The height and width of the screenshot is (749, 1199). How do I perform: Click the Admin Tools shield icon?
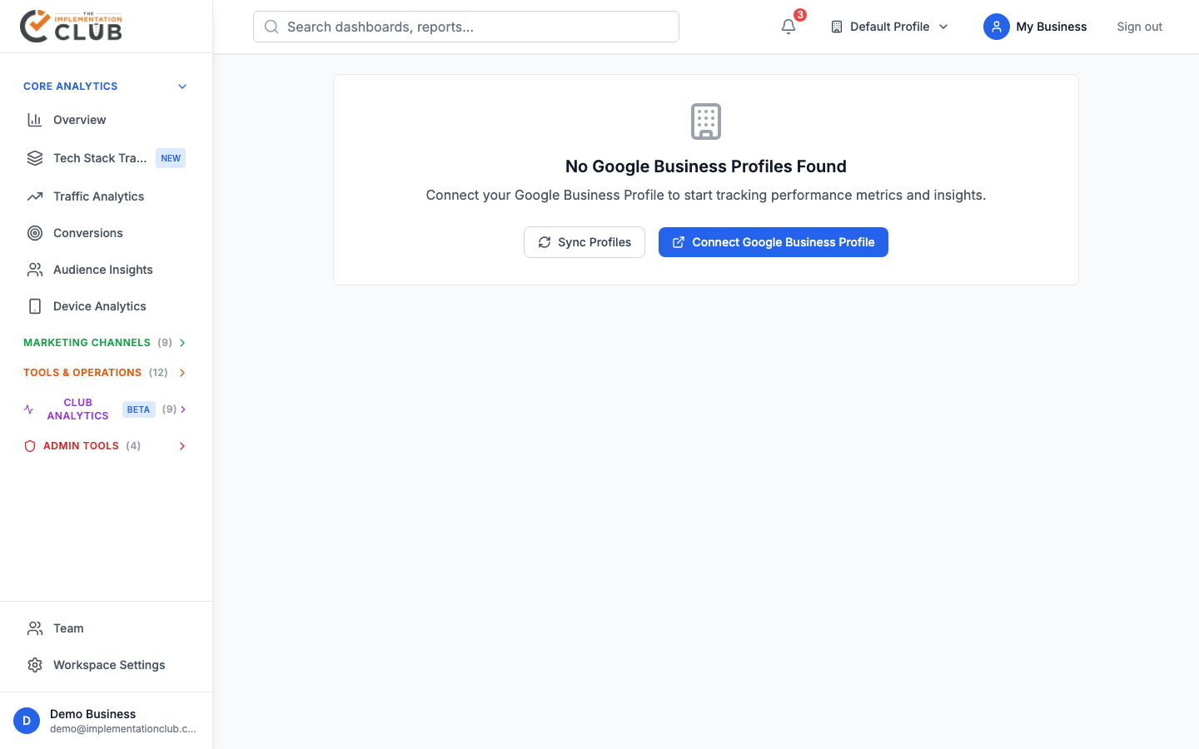30,445
